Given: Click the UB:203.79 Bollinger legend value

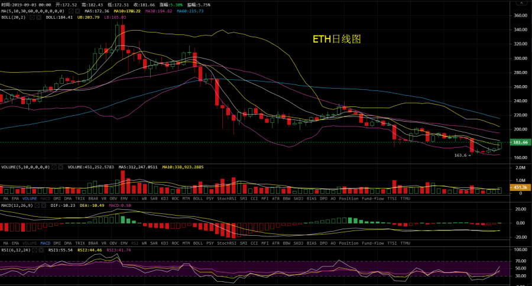Looking at the screenshot, I should [x=88, y=17].
